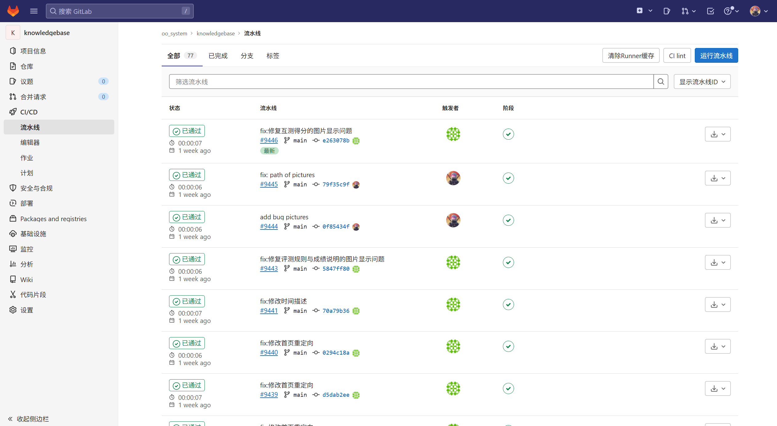Click the to-do list checkmark icon
The image size is (777, 426).
(710, 11)
